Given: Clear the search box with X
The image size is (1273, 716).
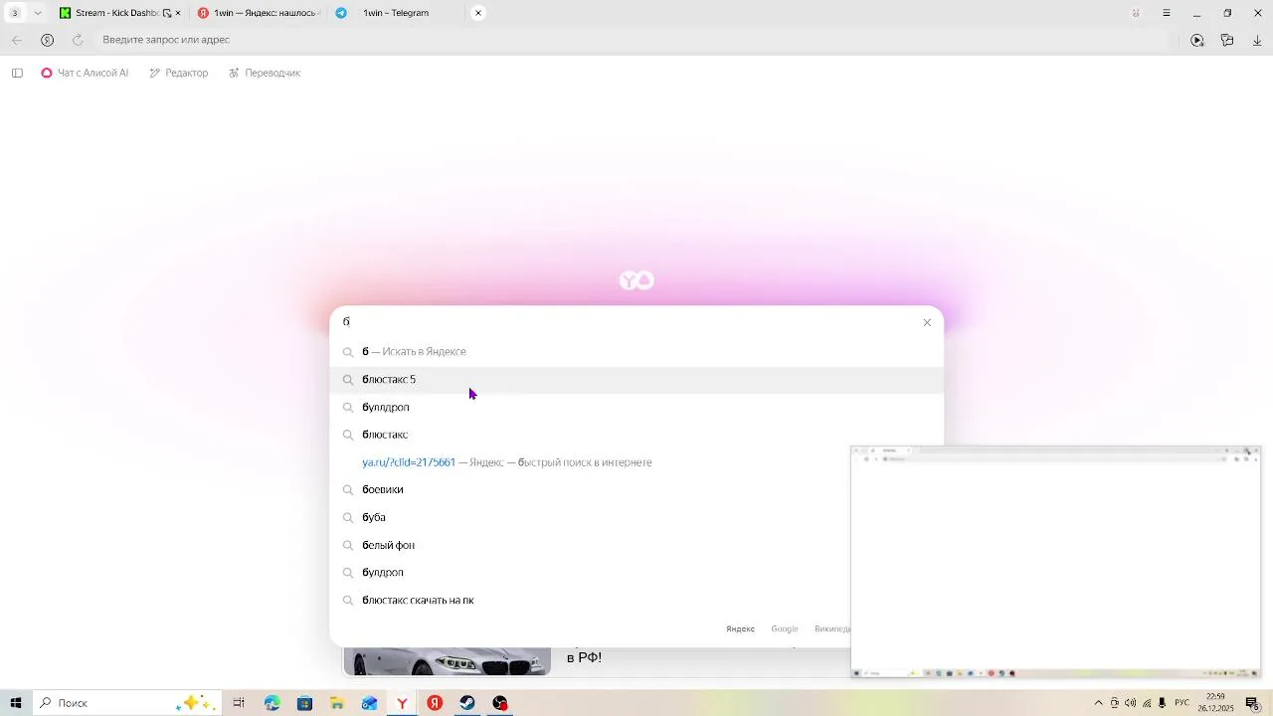Looking at the screenshot, I should point(927,322).
